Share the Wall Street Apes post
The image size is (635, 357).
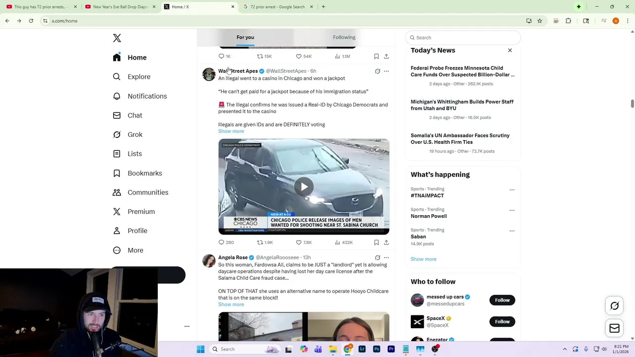386,242
